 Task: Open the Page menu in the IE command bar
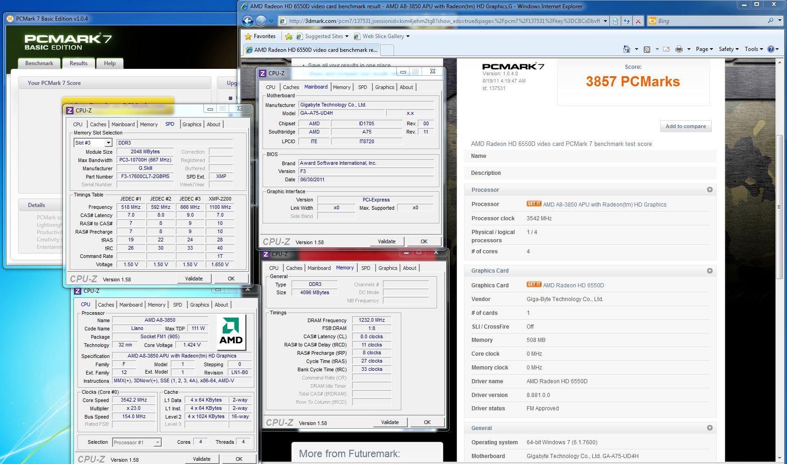click(704, 49)
